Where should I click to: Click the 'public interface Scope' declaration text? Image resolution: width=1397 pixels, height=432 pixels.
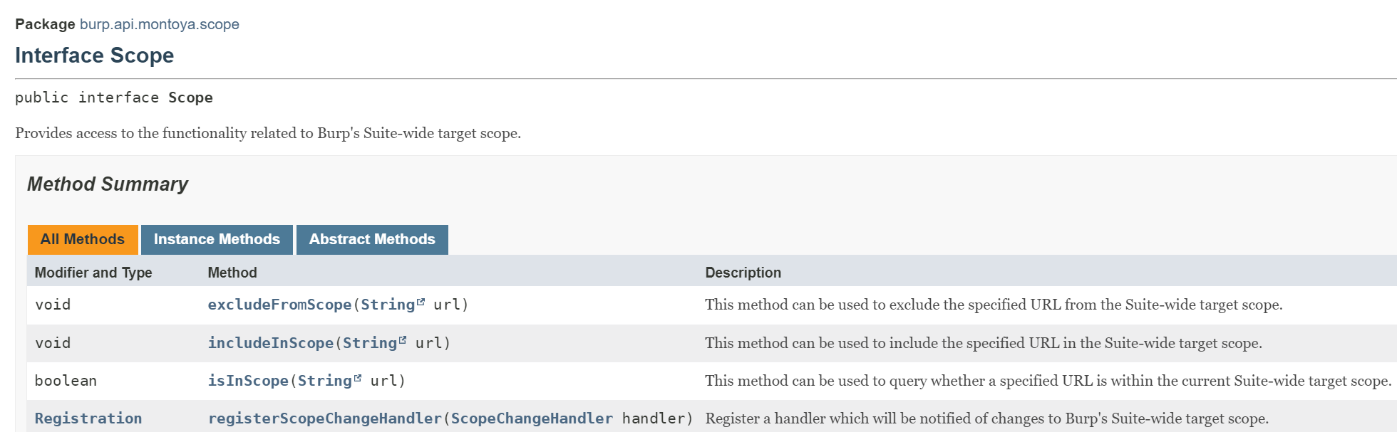114,98
